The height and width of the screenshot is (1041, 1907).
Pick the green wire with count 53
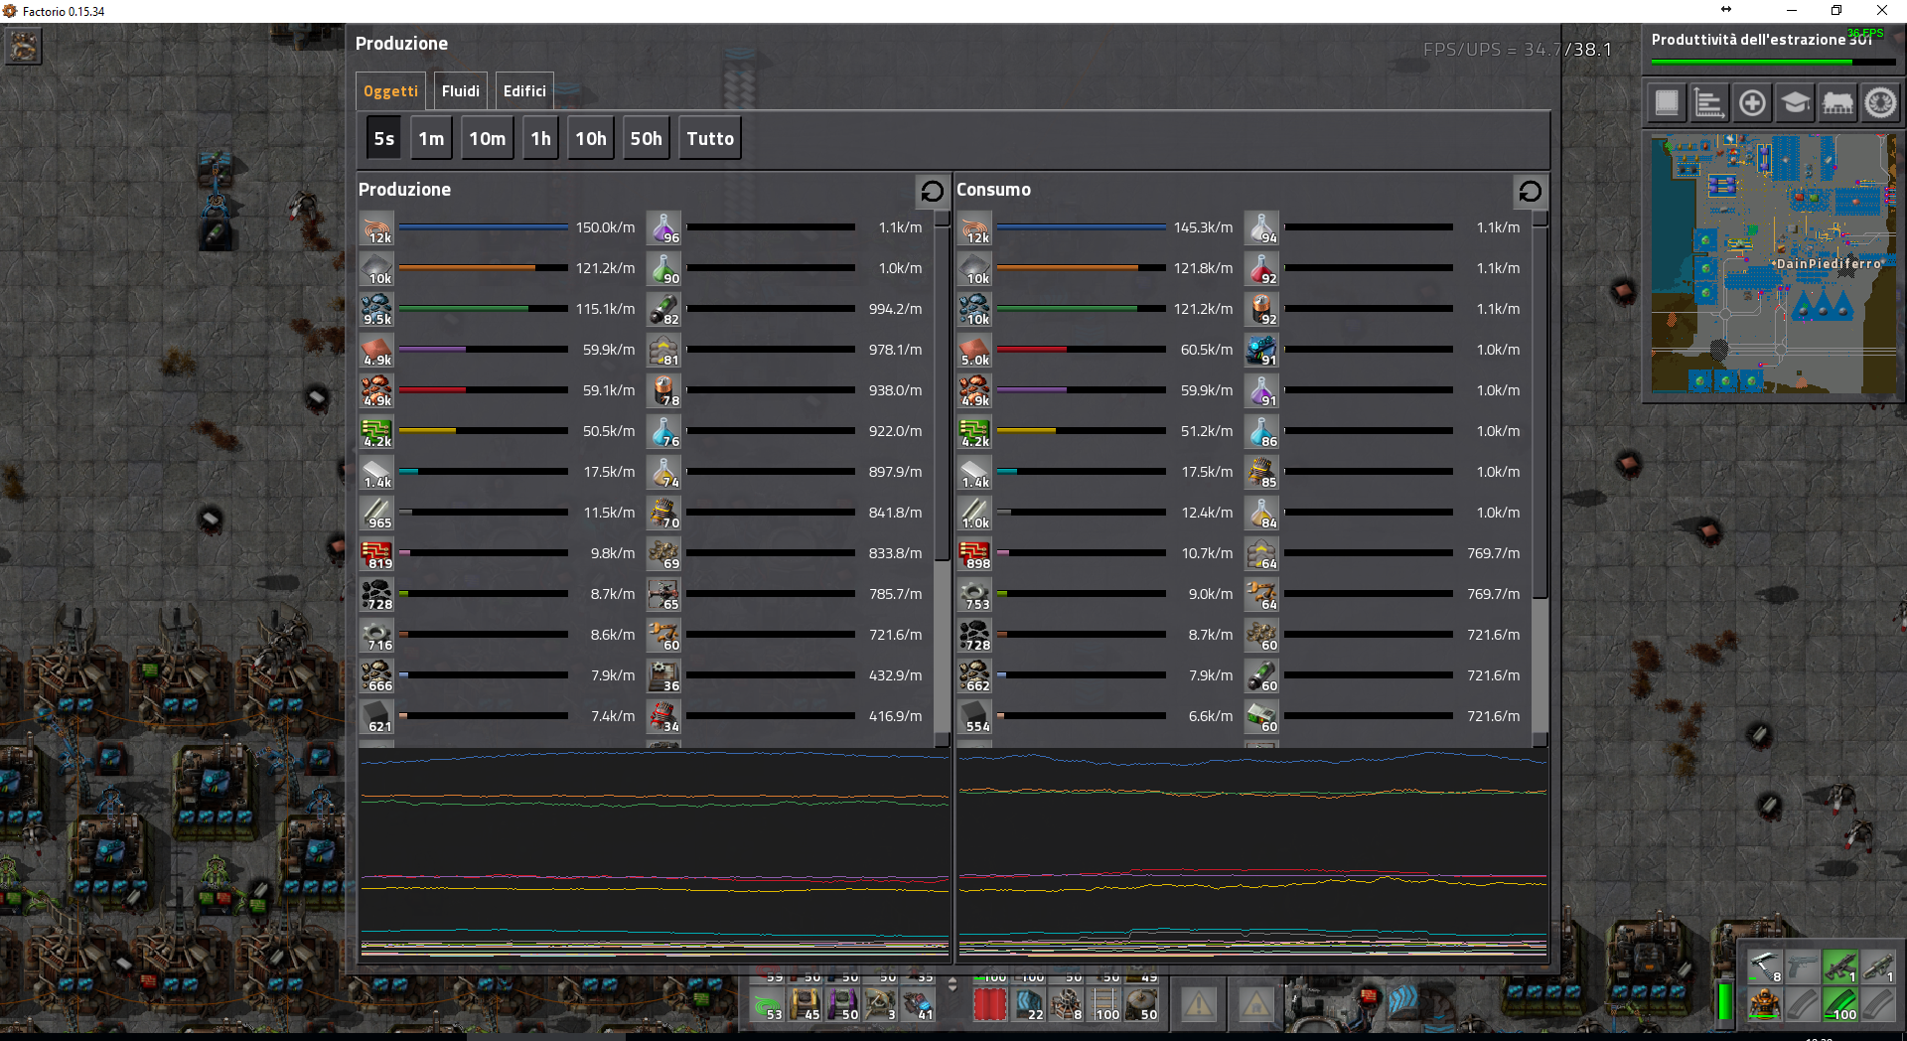coord(768,1004)
